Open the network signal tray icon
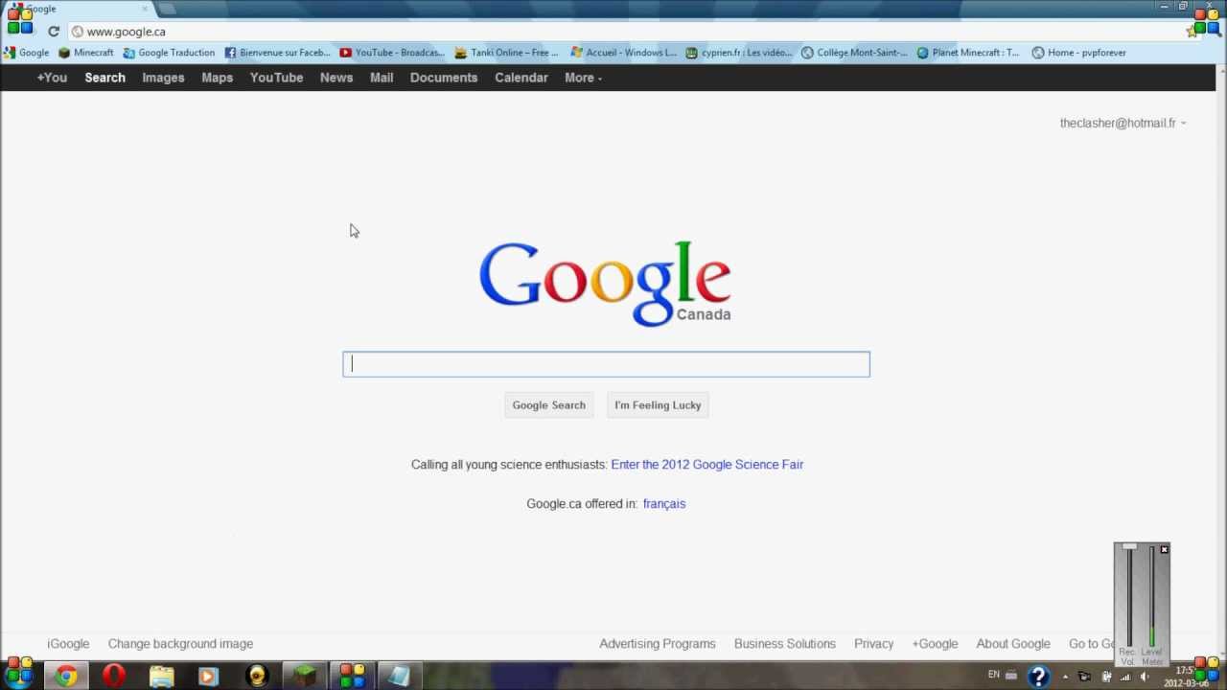Screen dimensions: 1227x690 click(1125, 677)
